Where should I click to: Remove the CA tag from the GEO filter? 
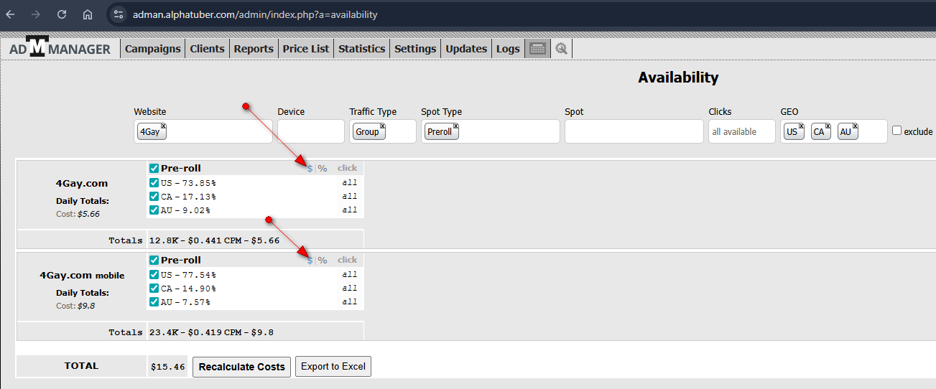(x=828, y=126)
